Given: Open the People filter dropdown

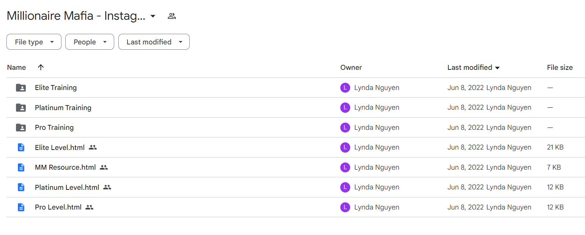Looking at the screenshot, I should 90,42.
